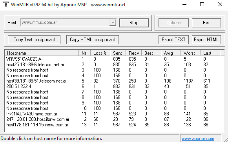This screenshot has height=142, width=228.
Task: Export results as TEXT
Action: (173, 40)
